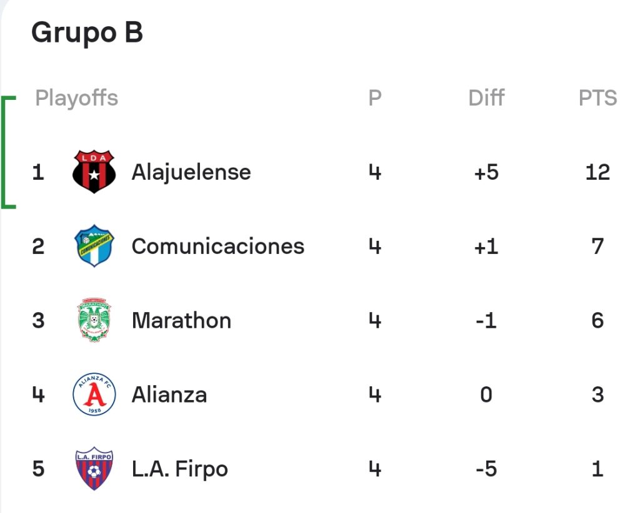
Task: Click the Comunicaciones team logo
Action: coord(94,246)
